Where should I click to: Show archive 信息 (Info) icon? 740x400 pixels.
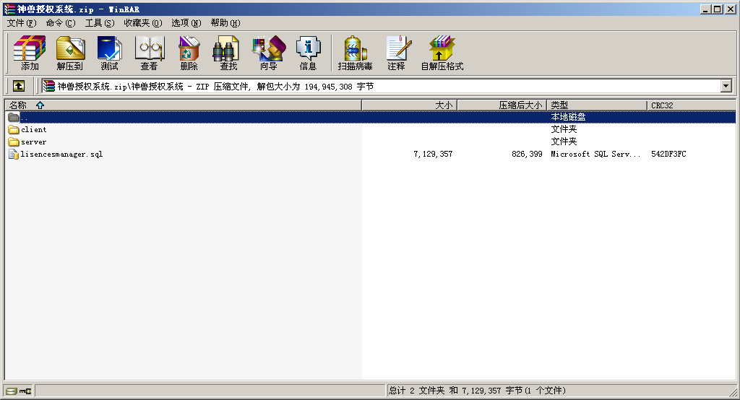pos(308,53)
